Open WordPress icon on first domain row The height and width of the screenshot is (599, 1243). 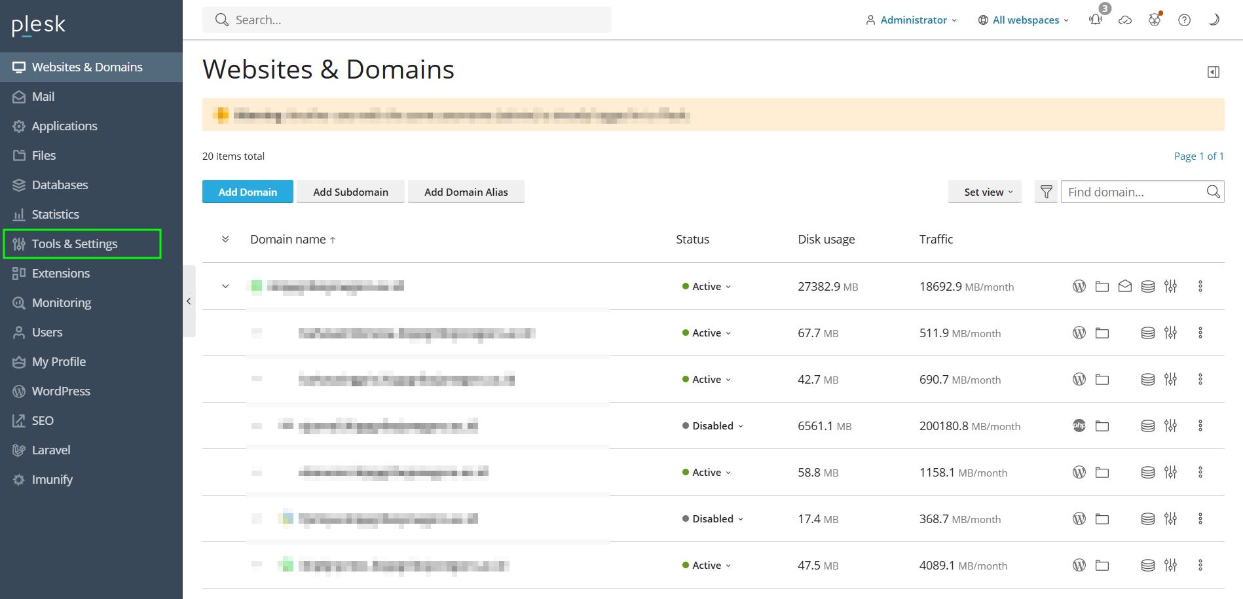(x=1079, y=286)
